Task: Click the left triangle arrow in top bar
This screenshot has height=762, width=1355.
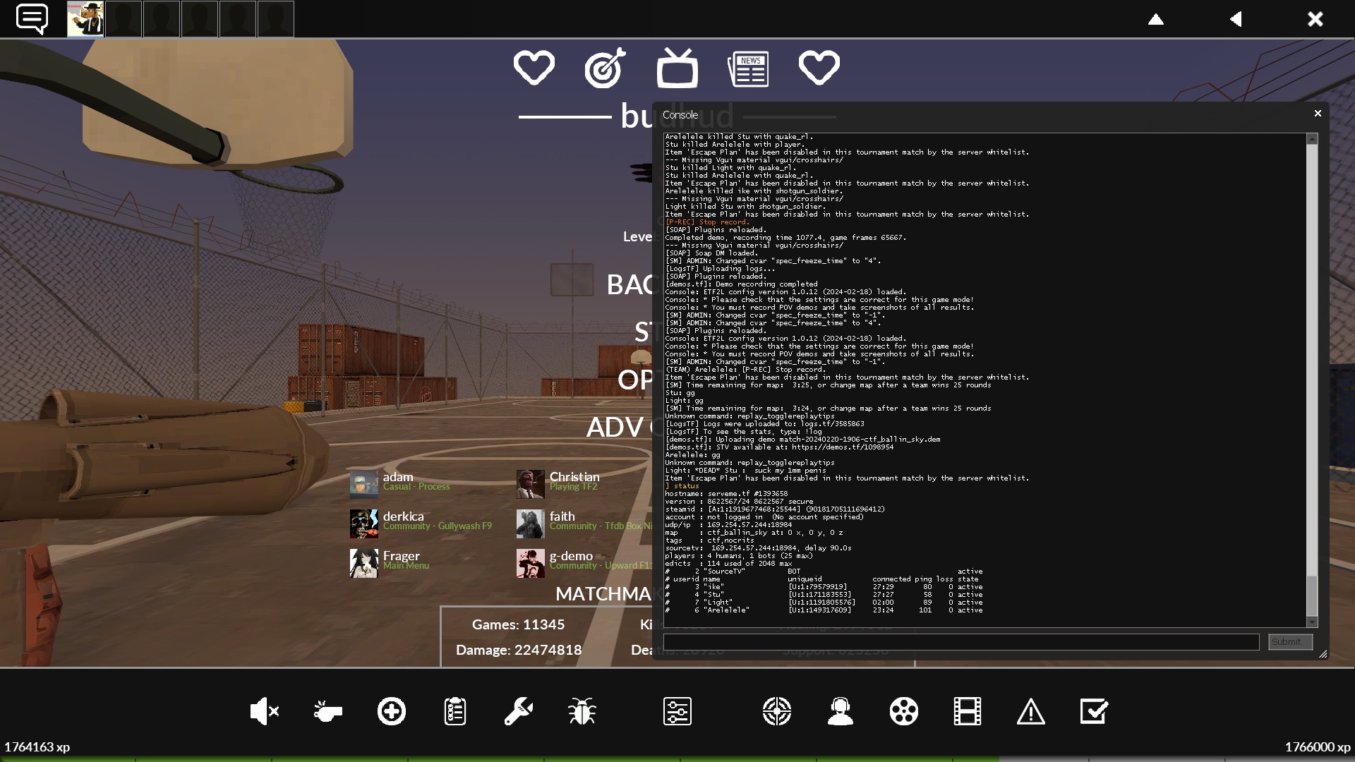Action: tap(1236, 19)
